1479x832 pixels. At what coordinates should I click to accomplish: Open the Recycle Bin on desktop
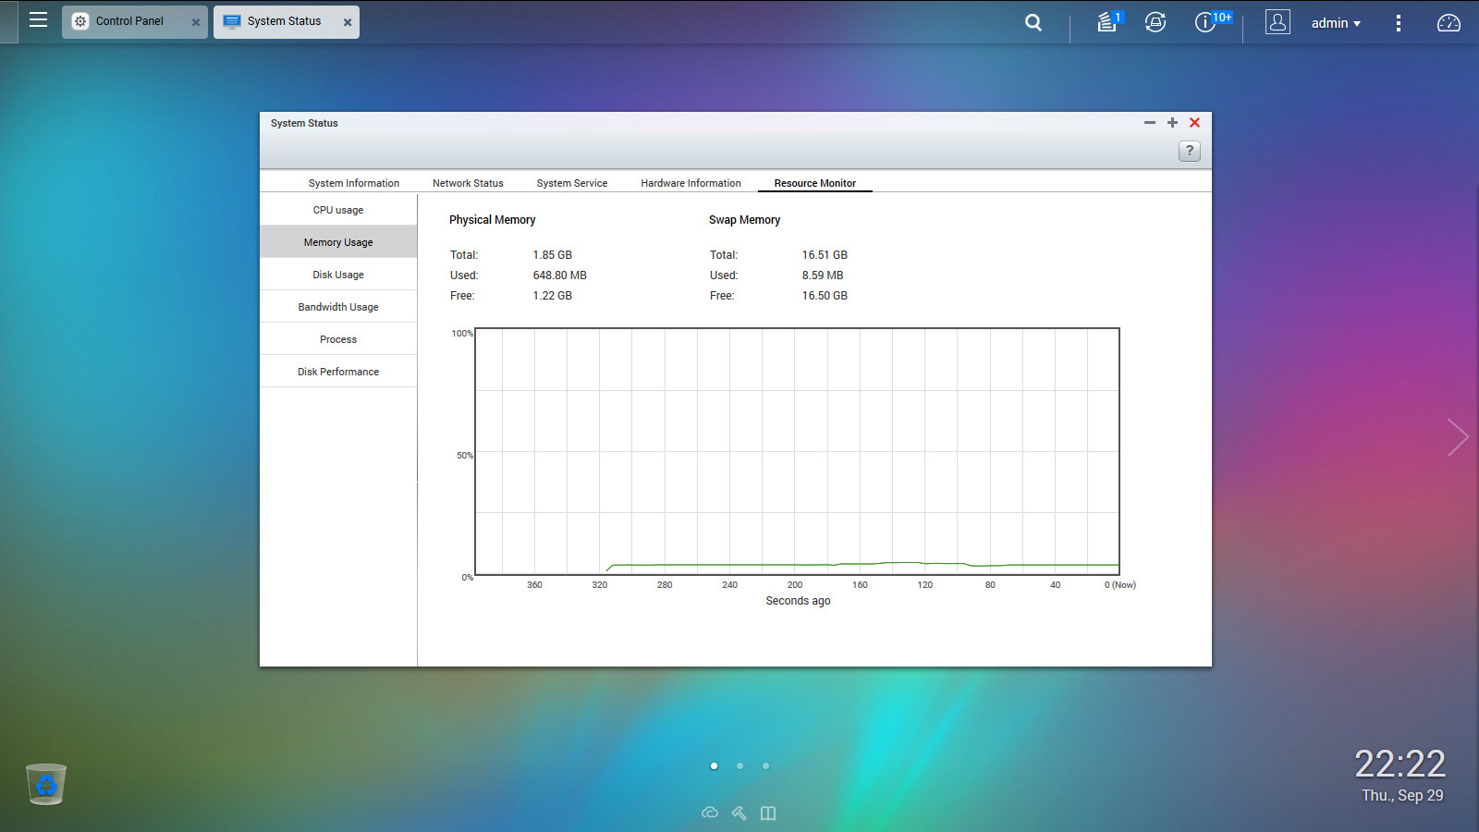46,784
